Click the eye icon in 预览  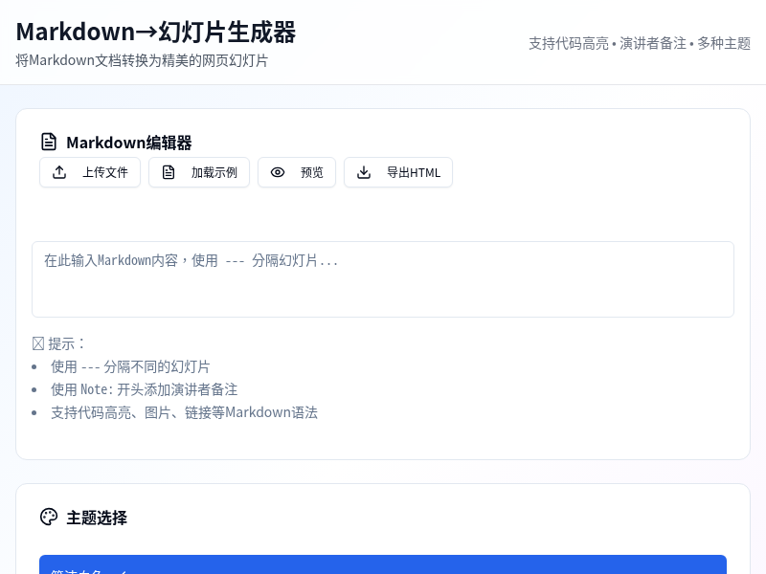tap(278, 172)
